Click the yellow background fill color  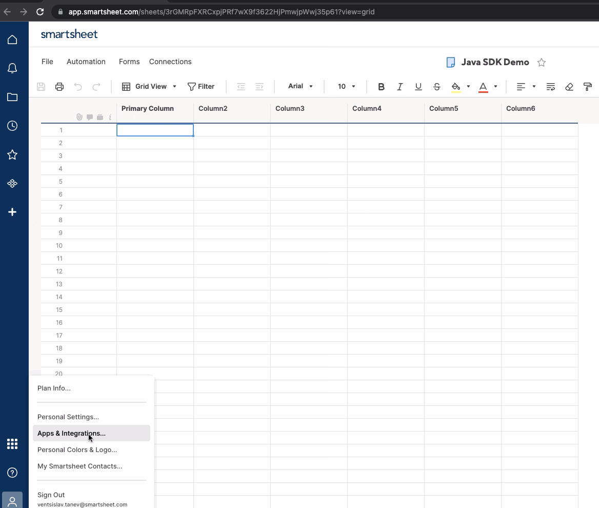pyautogui.click(x=456, y=87)
